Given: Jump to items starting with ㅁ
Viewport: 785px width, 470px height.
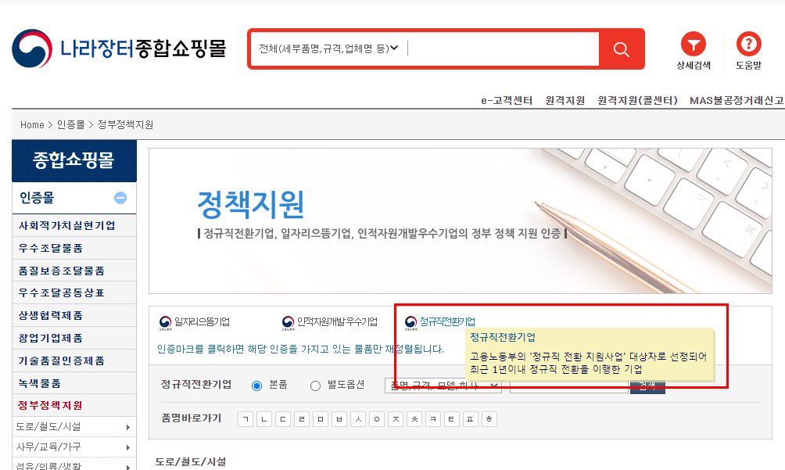Looking at the screenshot, I should (321, 419).
